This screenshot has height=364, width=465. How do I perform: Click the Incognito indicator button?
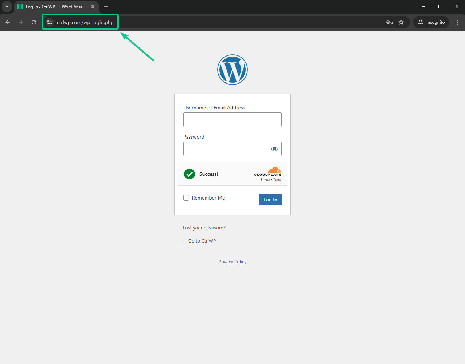coord(431,22)
